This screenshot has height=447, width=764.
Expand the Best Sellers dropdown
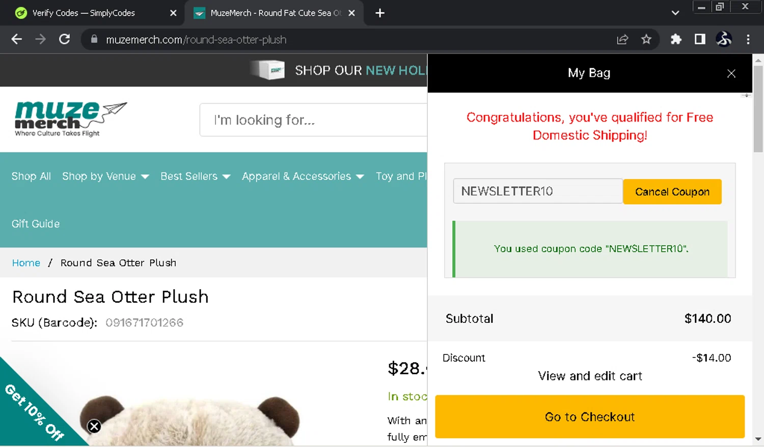[195, 176]
